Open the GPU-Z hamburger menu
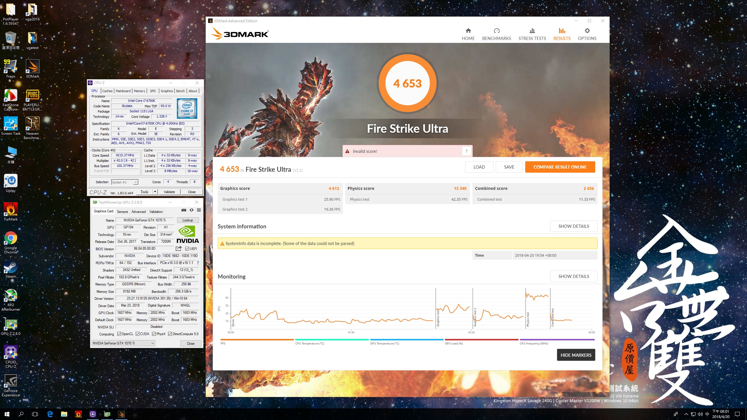 [199, 210]
